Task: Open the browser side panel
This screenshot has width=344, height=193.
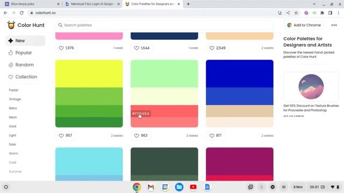Action: pos(330,13)
